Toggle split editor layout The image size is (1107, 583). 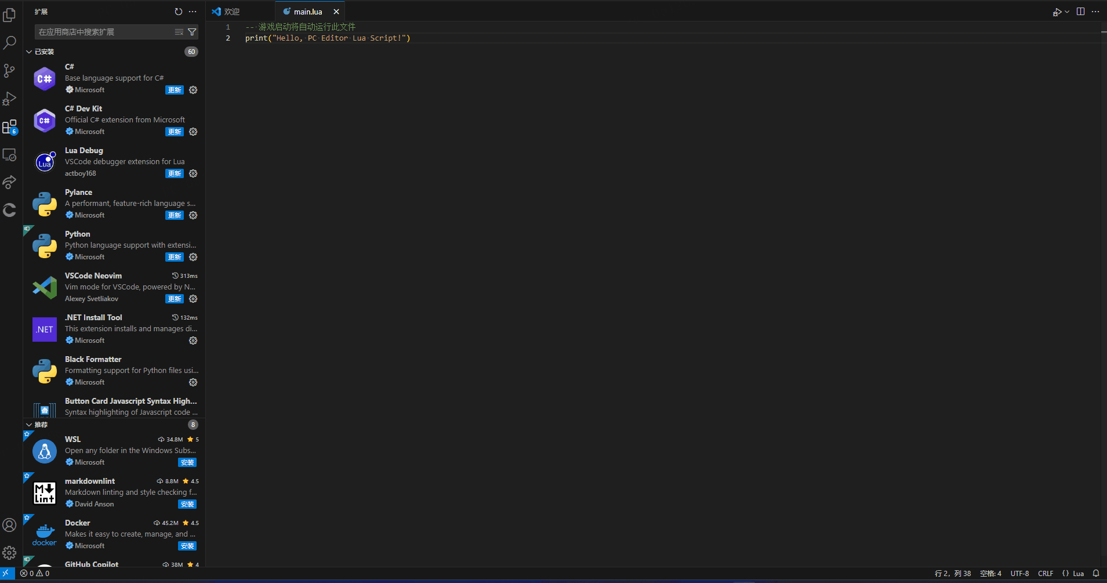(x=1081, y=12)
